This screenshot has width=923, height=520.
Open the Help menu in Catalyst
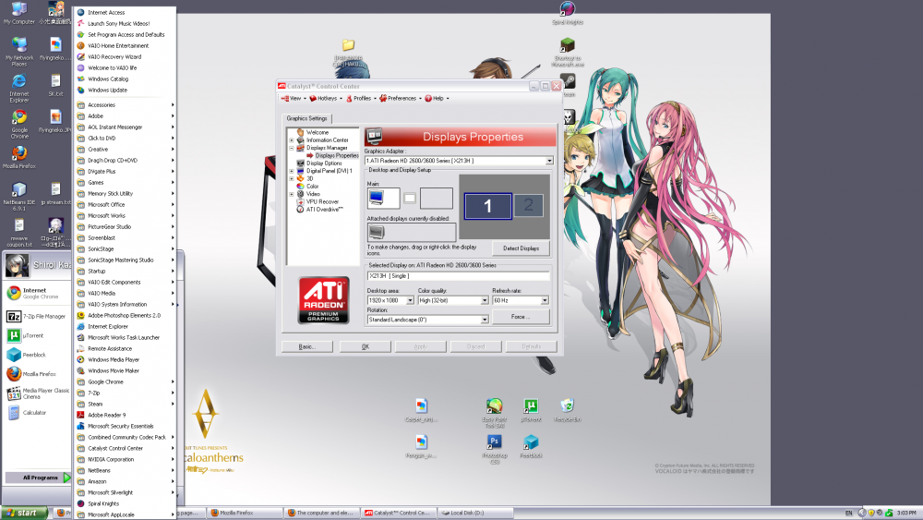437,98
